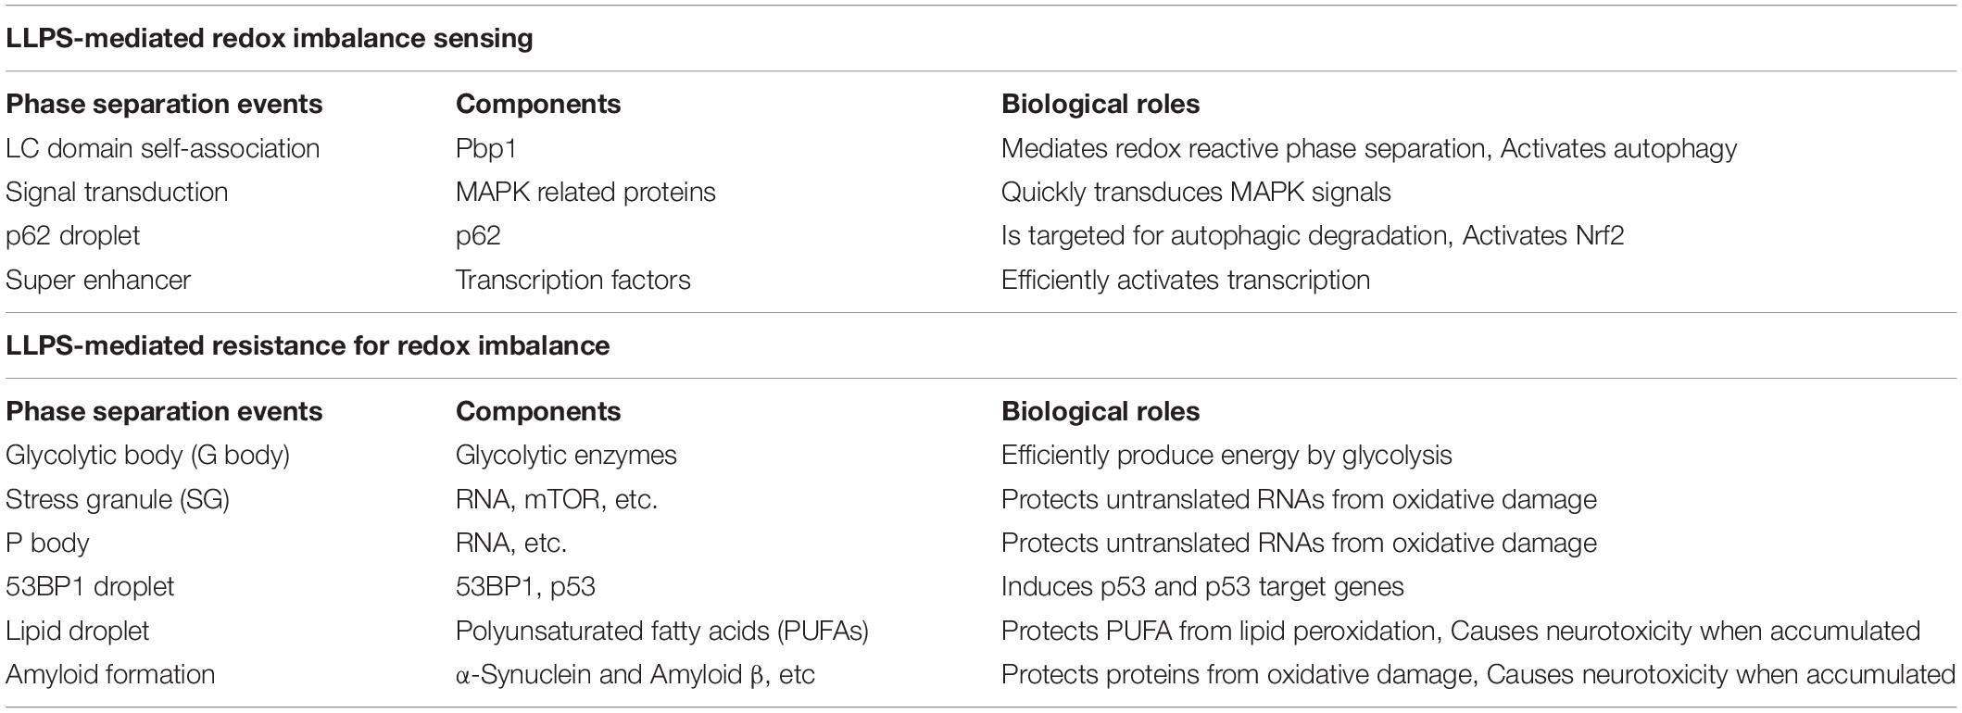
Task: Click the first 'Biological roles' column header
Action: tap(1100, 104)
